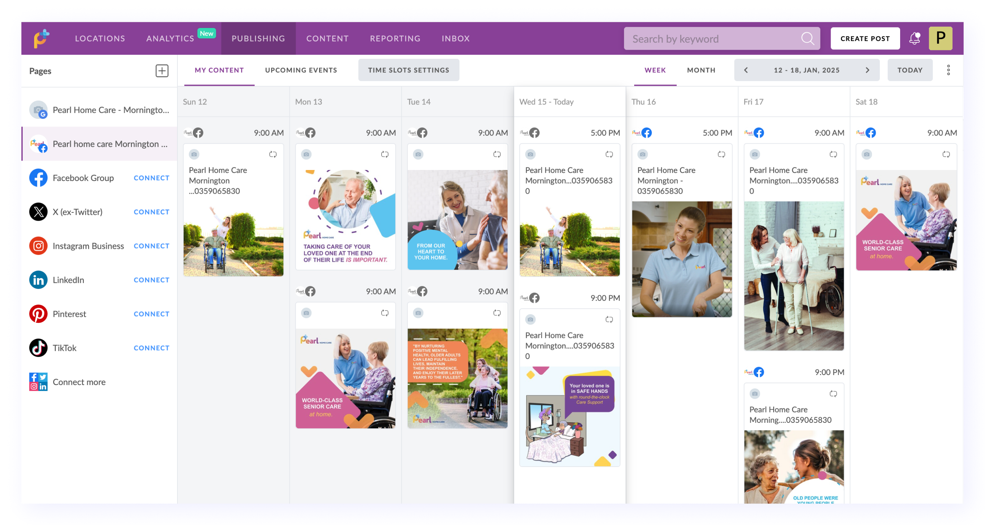This screenshot has height=525, width=985.
Task: Open Inbox in the top navigation
Action: [455, 38]
